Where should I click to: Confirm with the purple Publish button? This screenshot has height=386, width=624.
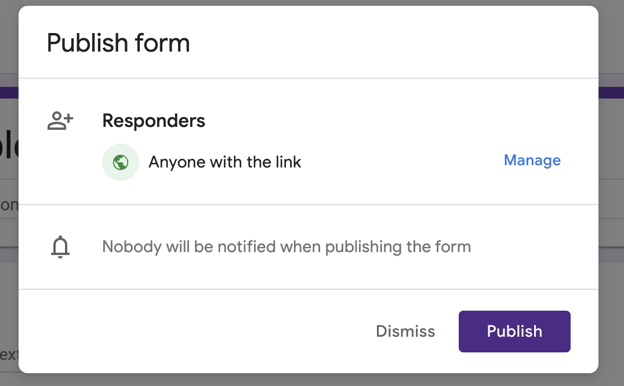point(514,332)
